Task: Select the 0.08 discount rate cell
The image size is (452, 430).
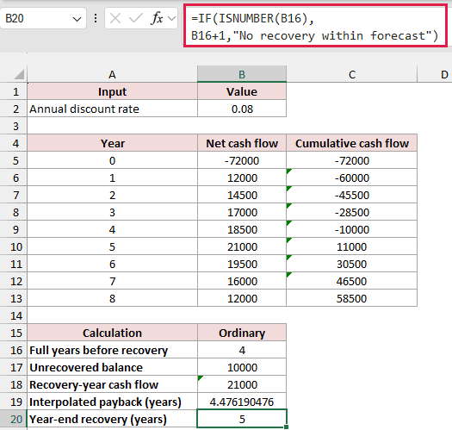Action: pos(242,109)
